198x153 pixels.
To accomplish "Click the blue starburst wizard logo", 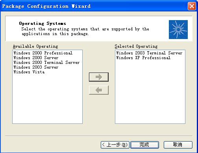I will click(178, 30).
